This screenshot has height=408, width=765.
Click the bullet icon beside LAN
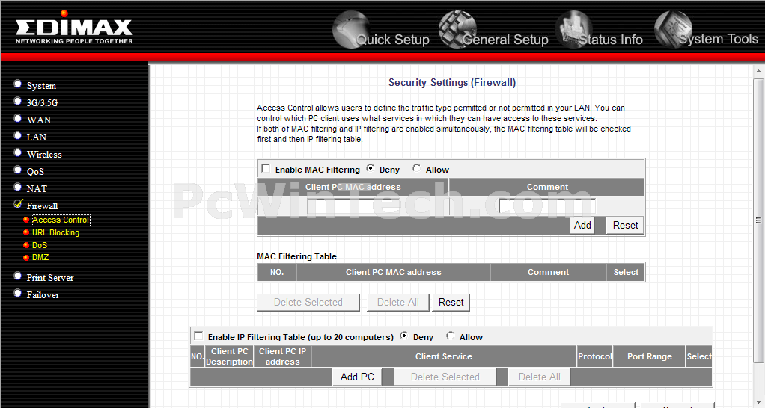17,135
